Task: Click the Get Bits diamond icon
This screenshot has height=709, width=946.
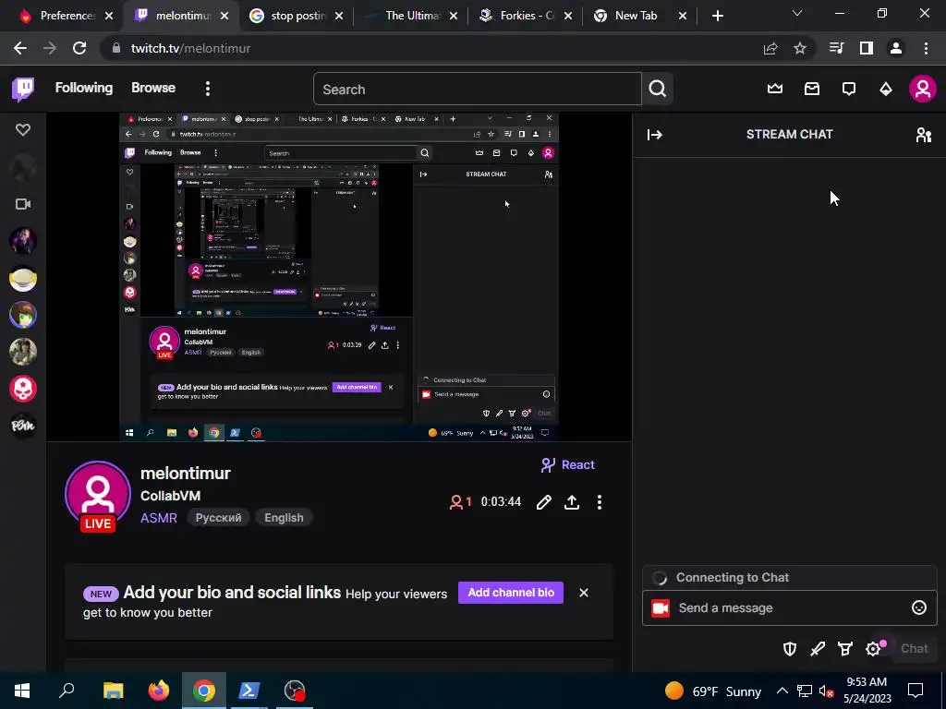Action: pos(886,90)
